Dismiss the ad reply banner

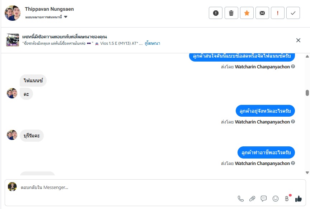[x=298, y=40]
